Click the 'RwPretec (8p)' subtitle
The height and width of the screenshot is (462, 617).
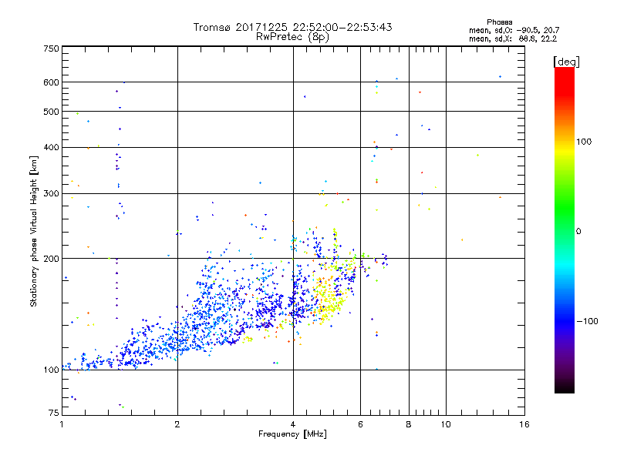click(x=292, y=37)
